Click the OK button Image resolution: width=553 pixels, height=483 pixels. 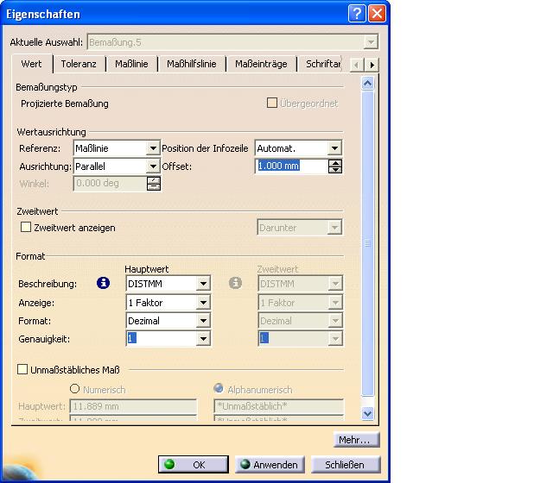coord(194,465)
